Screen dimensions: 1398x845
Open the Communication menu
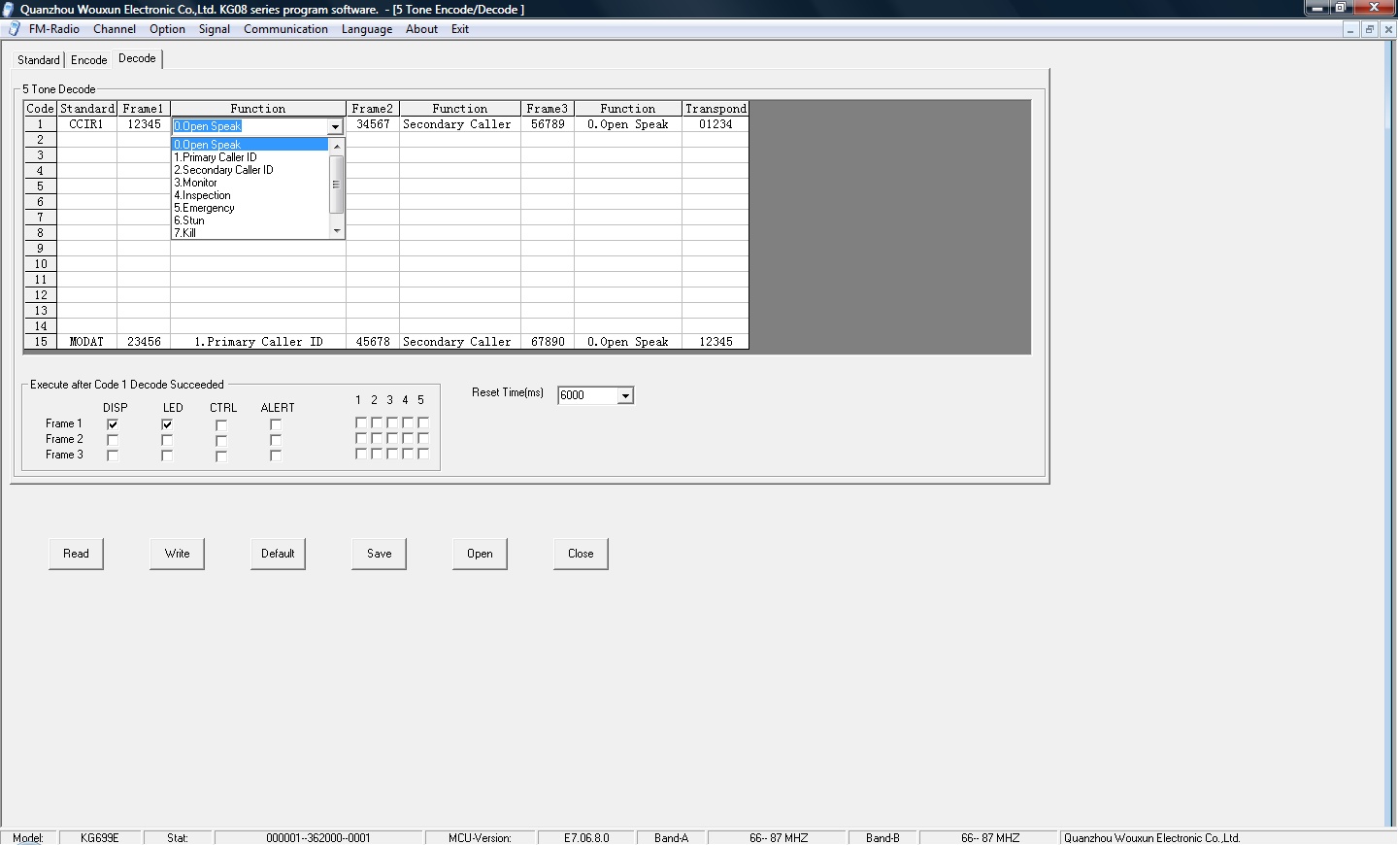pos(285,29)
